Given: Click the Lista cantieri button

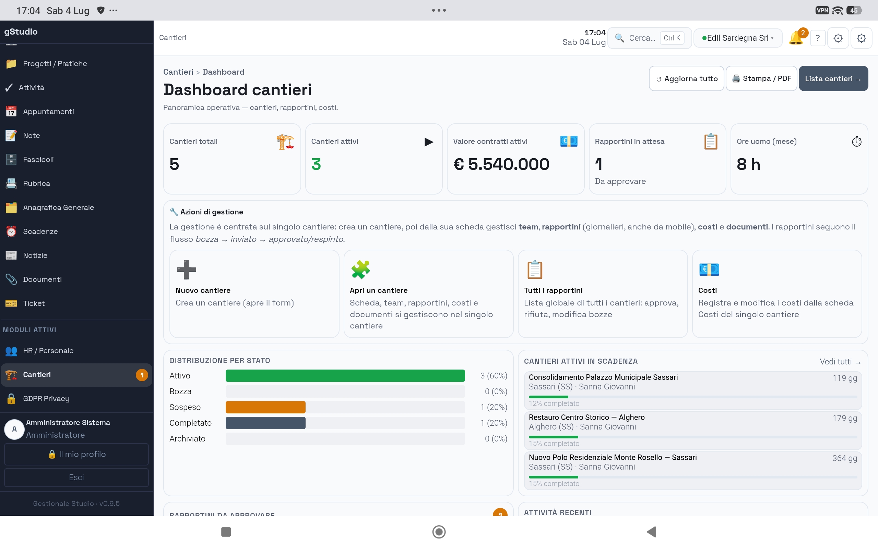Looking at the screenshot, I should coord(833,78).
